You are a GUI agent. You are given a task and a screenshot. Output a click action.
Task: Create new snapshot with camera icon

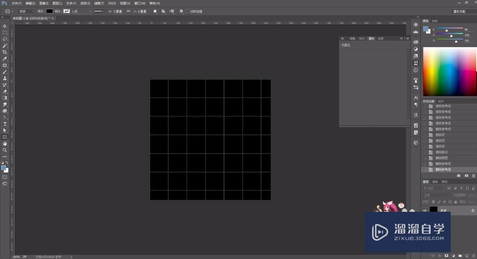coord(466,176)
